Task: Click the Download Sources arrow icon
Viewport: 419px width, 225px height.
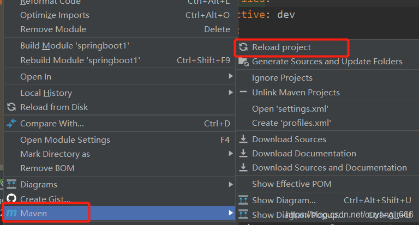Action: [243, 139]
